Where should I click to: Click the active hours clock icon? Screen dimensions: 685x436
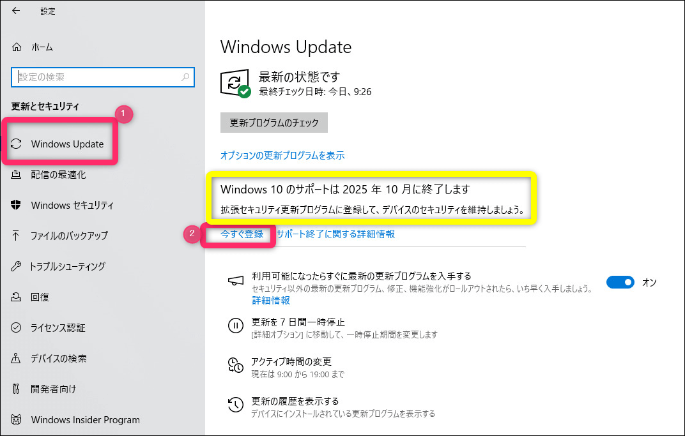coord(235,365)
